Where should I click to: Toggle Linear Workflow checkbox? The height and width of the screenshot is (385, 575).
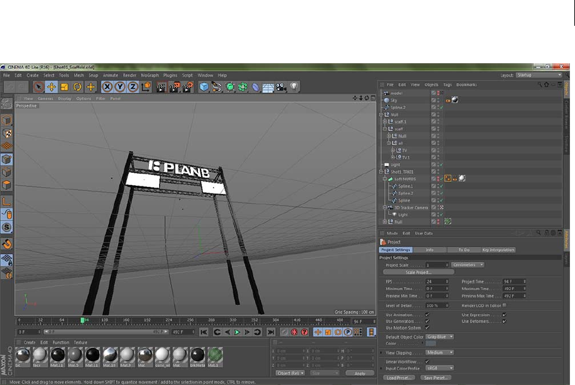point(427,362)
